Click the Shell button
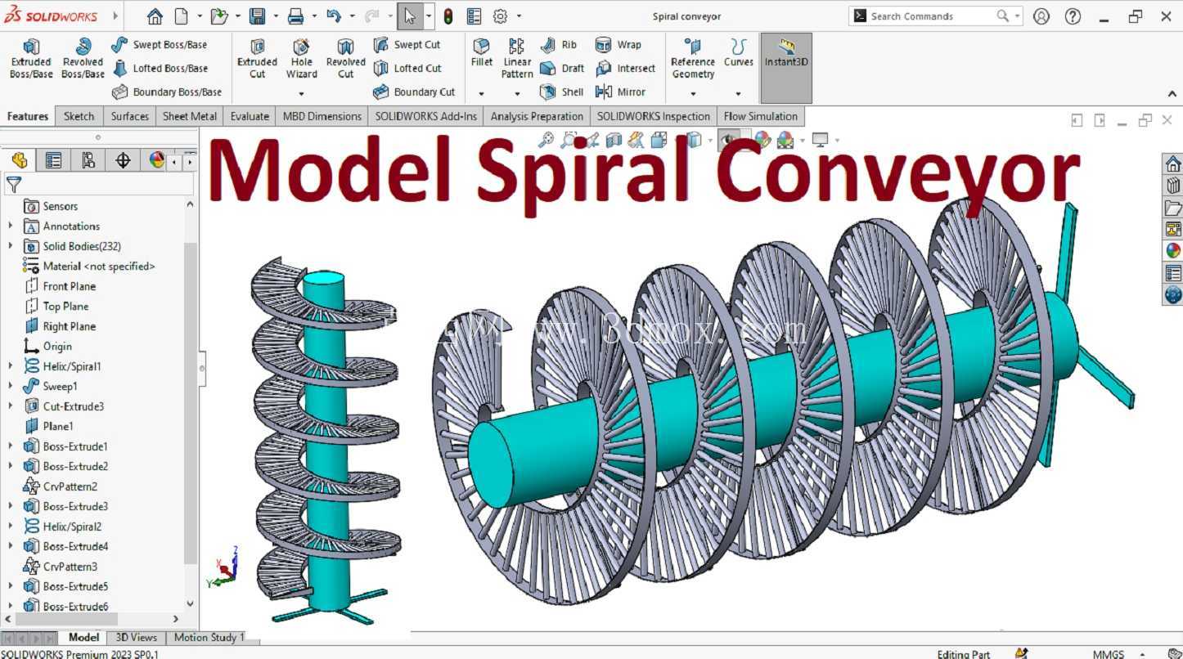1183x659 pixels. click(x=562, y=92)
